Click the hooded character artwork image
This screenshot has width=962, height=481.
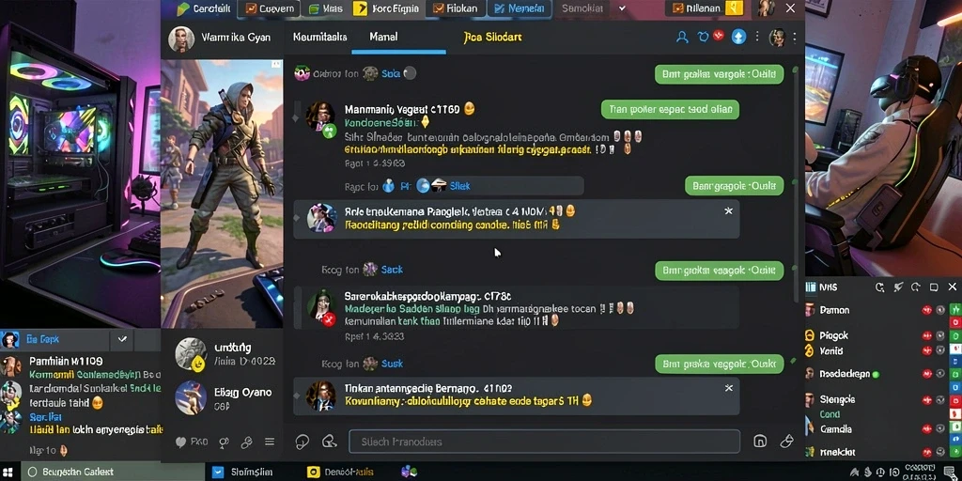click(222, 194)
